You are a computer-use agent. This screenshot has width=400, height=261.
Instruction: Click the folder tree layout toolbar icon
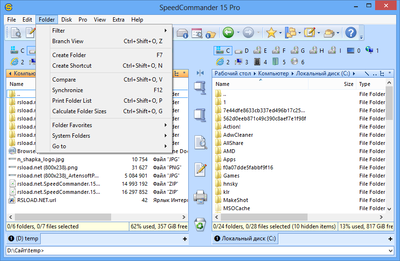(290, 33)
